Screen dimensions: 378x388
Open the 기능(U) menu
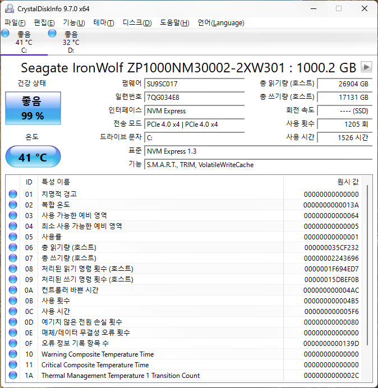[x=74, y=23]
